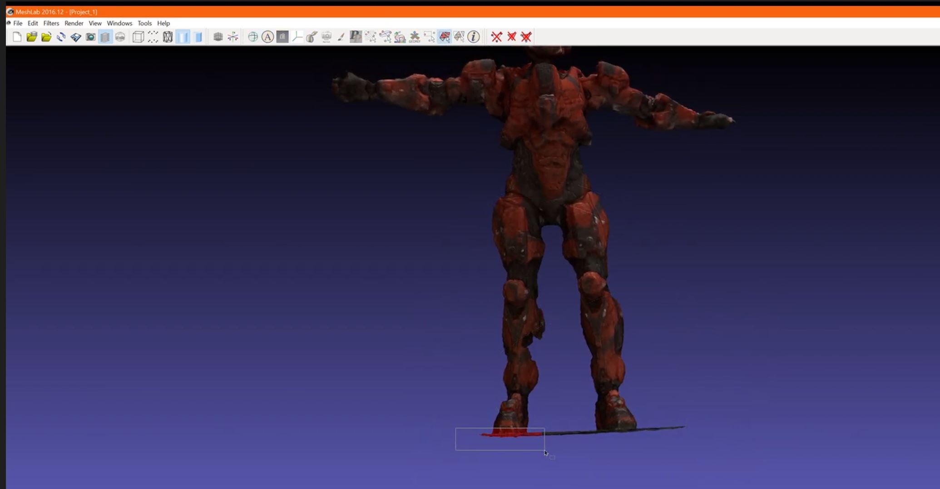Open the Windows menu
The width and height of the screenshot is (940, 489).
(x=119, y=23)
